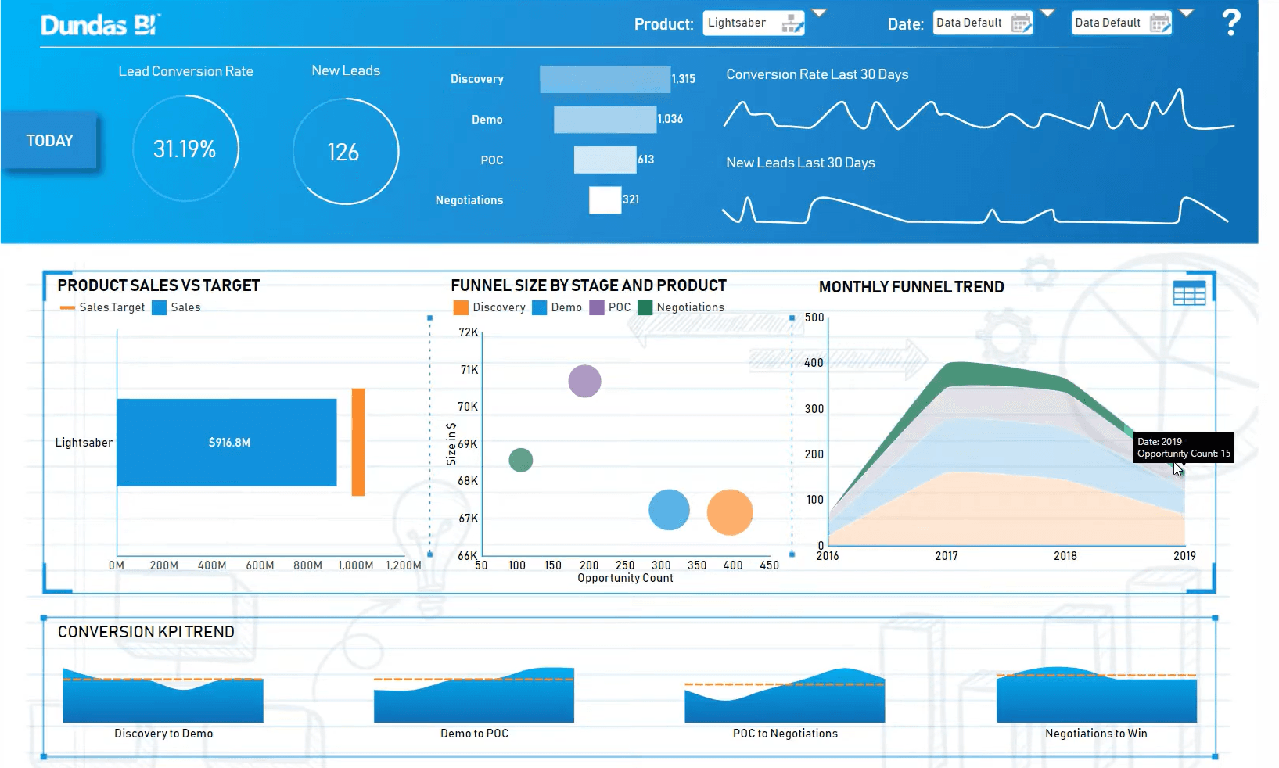Viewport: 1279px width, 768px height.
Task: Click the Lightsaber product input field
Action: pos(739,23)
